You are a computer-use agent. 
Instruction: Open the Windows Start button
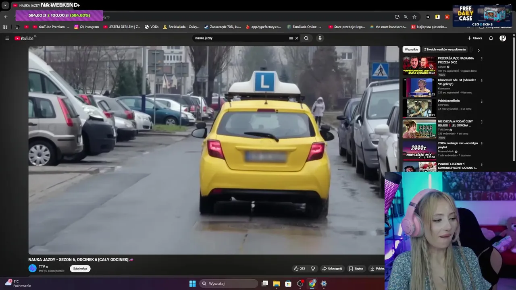click(192, 284)
